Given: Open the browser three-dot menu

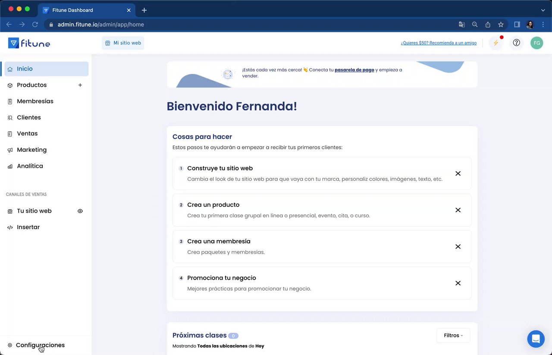Looking at the screenshot, I should [543, 25].
